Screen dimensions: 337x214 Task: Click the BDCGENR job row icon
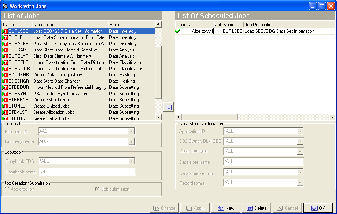[5, 75]
